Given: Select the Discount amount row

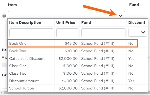Looking at the screenshot, I should (78, 81).
